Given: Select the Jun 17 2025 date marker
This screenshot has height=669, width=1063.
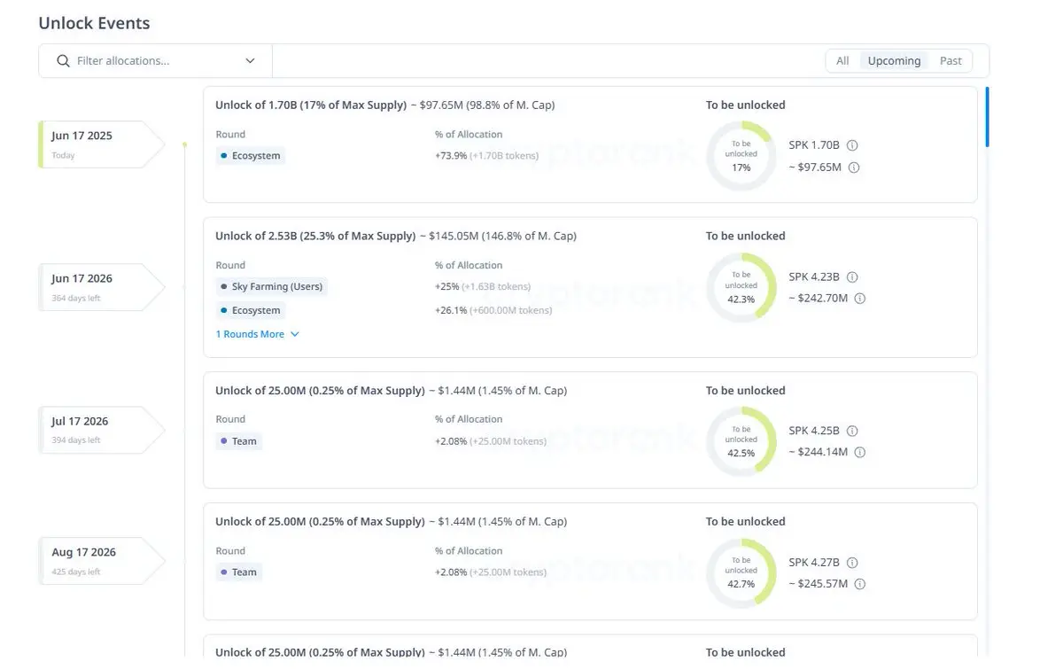Looking at the screenshot, I should 102,144.
